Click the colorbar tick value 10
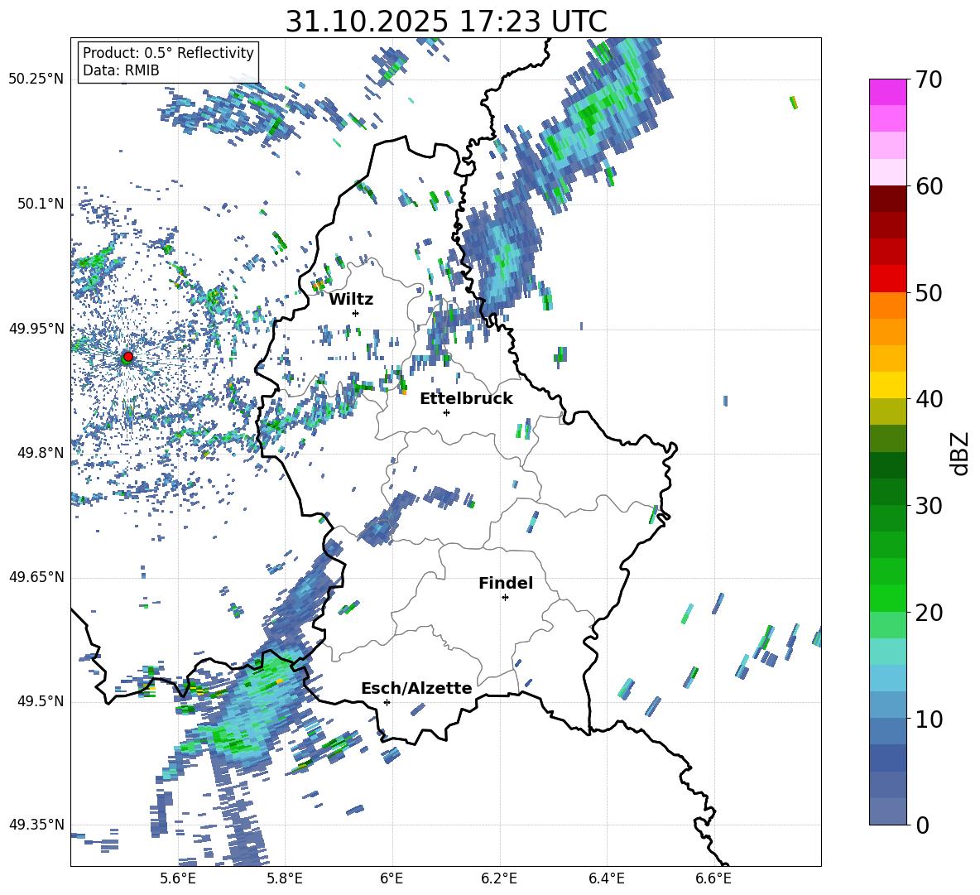980x895 pixels. pos(928,719)
